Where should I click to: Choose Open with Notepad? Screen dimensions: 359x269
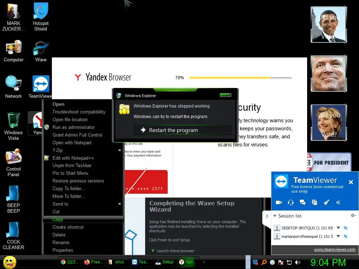tap(83, 143)
